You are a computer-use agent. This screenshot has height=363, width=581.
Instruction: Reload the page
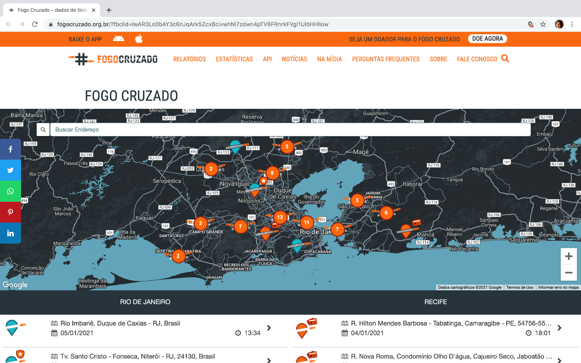[35, 24]
